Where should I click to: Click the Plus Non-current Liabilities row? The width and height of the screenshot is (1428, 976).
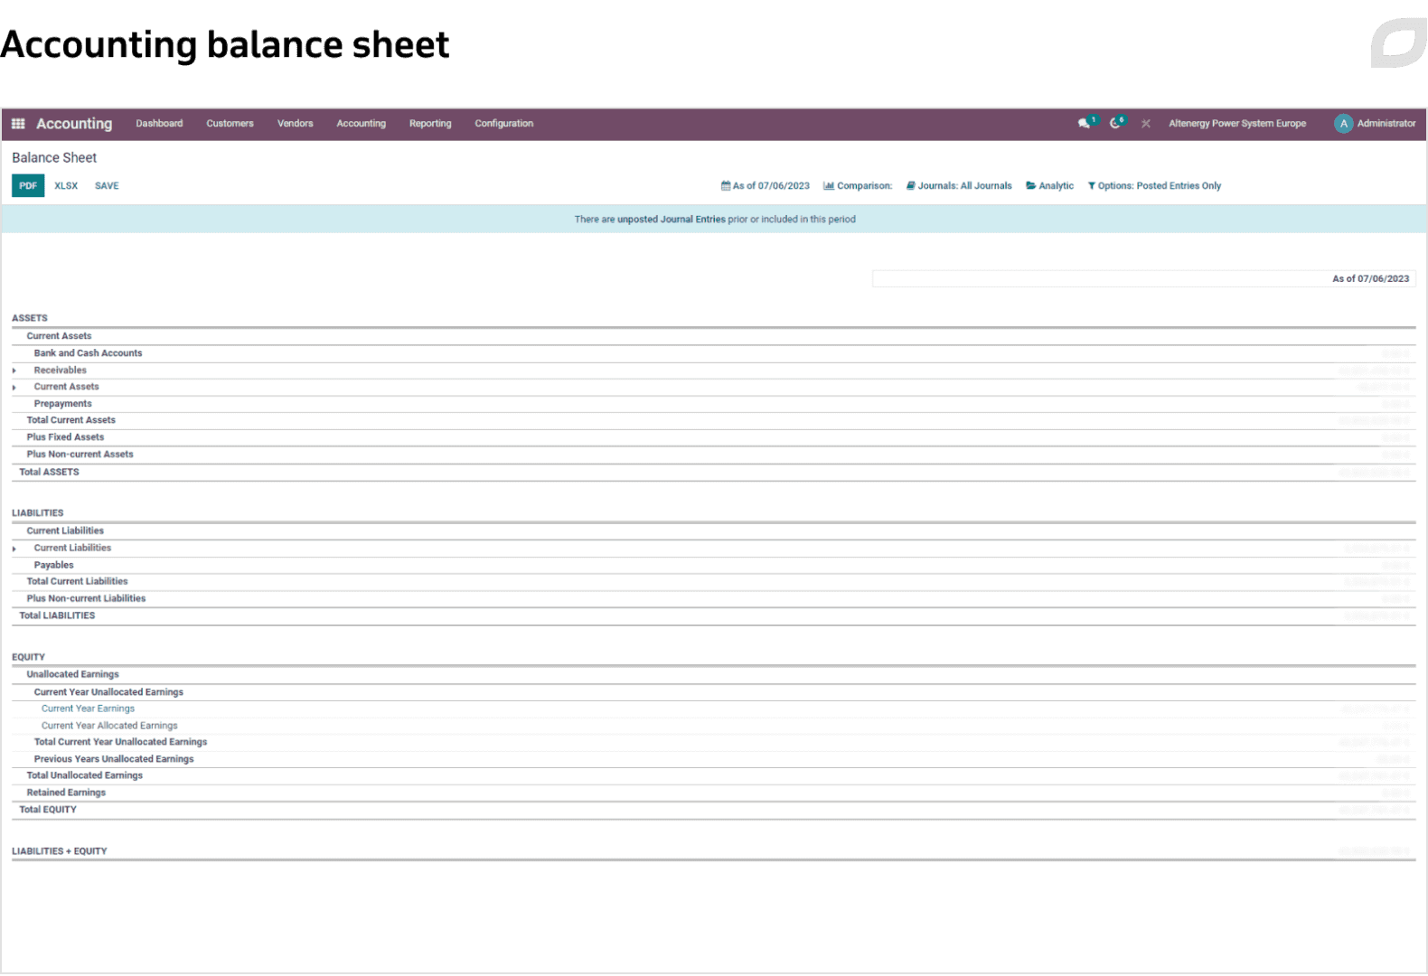[713, 599]
